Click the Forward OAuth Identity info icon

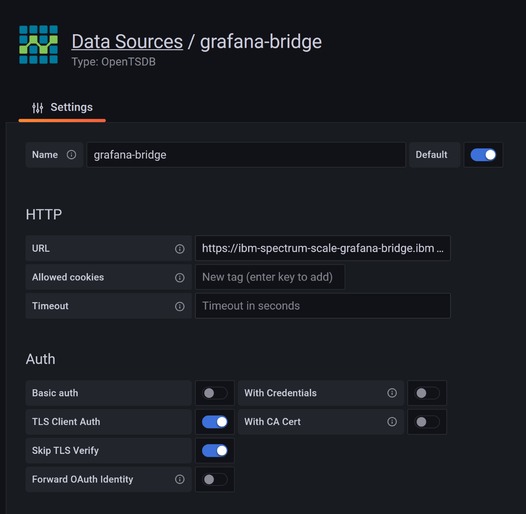[180, 479]
